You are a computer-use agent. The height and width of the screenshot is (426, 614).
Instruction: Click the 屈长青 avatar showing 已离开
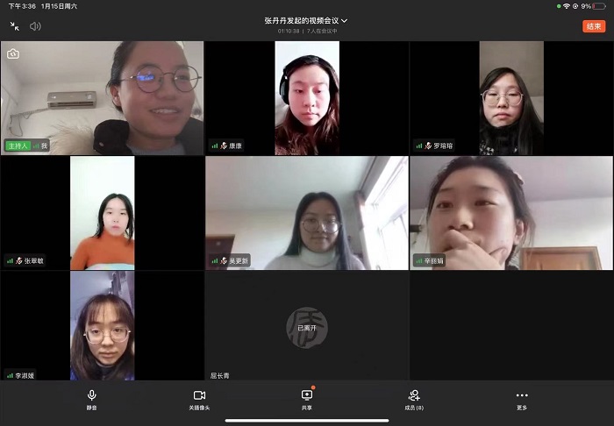click(x=306, y=326)
